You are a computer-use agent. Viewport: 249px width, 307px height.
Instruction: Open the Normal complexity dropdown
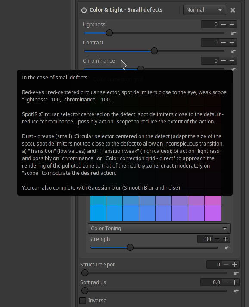[205, 10]
